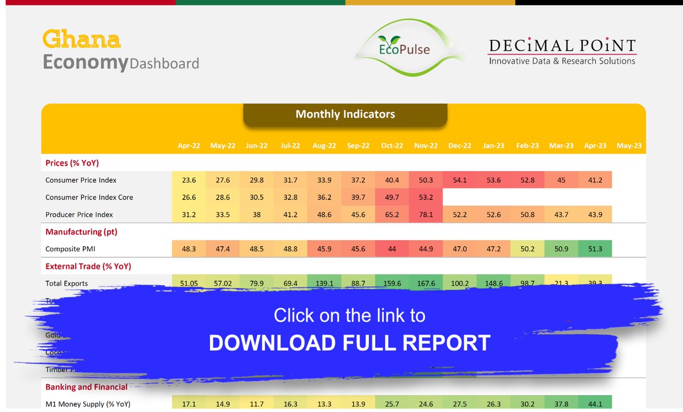Select the Monthly Indicators header tab
The image size is (683, 412).
[345, 114]
